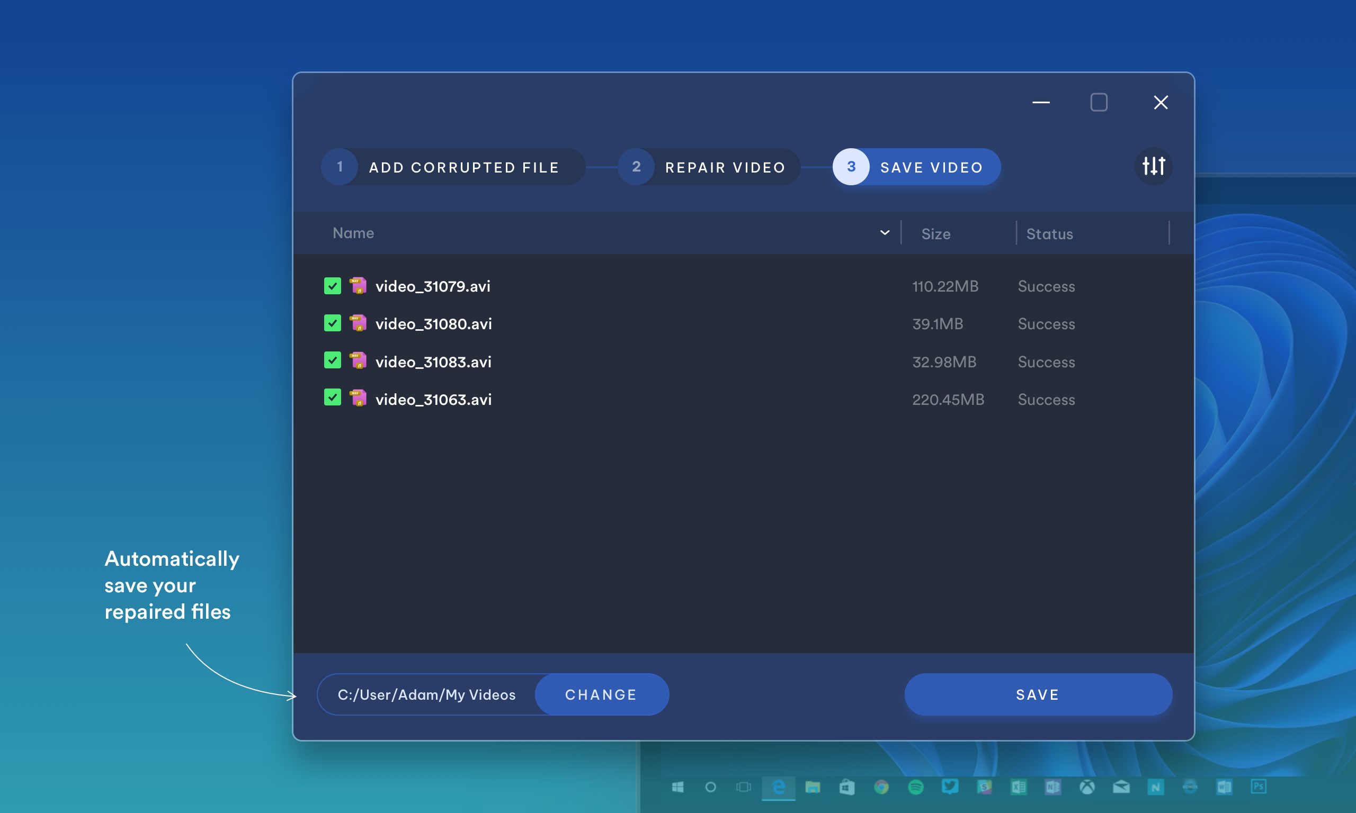Screen dimensions: 1356x813
Task: Click the file icon next to video_31079.avi
Action: [358, 285]
